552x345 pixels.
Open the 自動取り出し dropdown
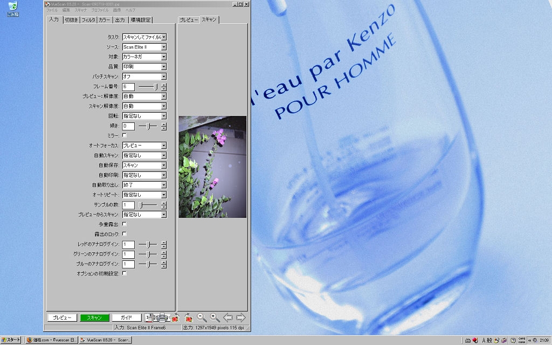144,185
